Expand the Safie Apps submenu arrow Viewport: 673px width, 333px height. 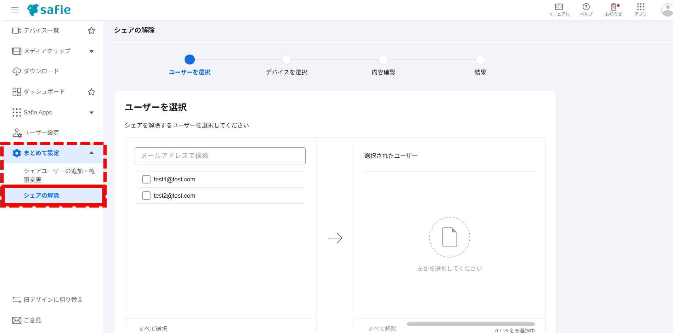pos(91,113)
